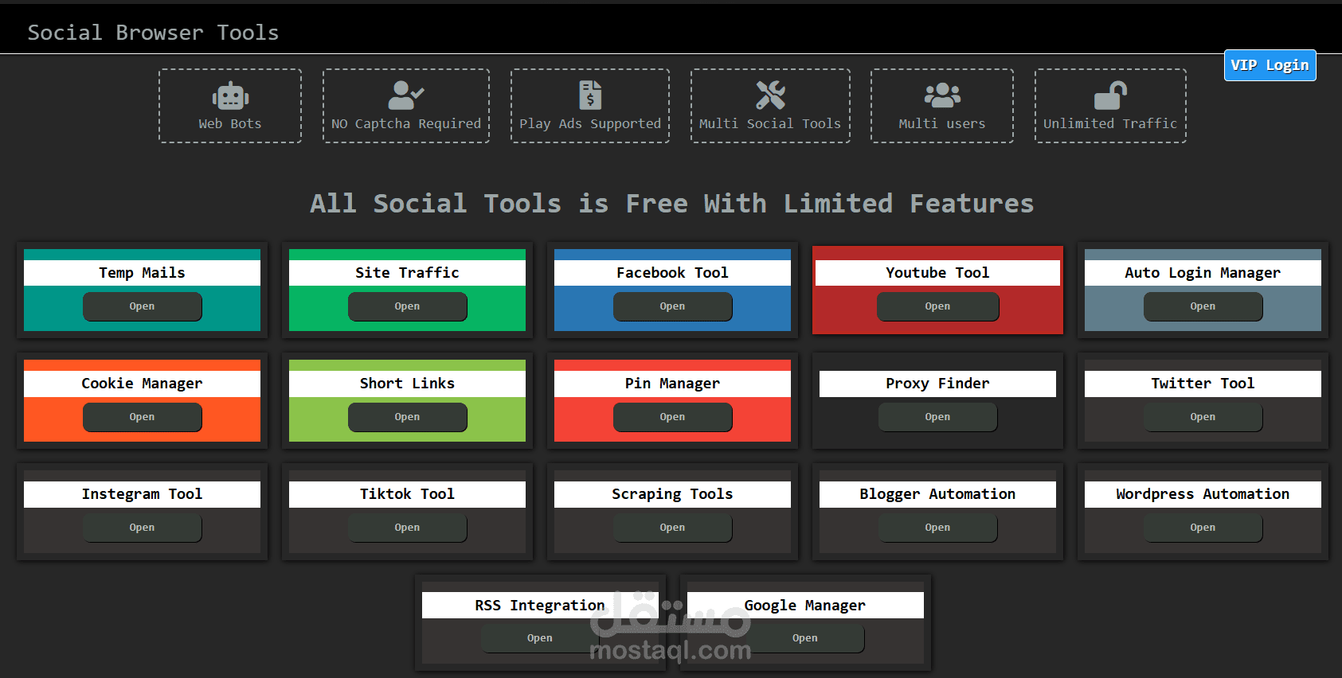The image size is (1342, 678).
Task: Click the VIP Login button
Action: pos(1270,65)
